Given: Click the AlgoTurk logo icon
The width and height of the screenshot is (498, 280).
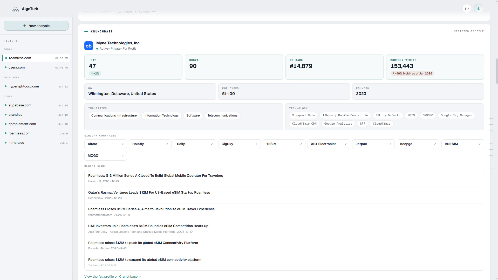Looking at the screenshot, I should pos(16,9).
